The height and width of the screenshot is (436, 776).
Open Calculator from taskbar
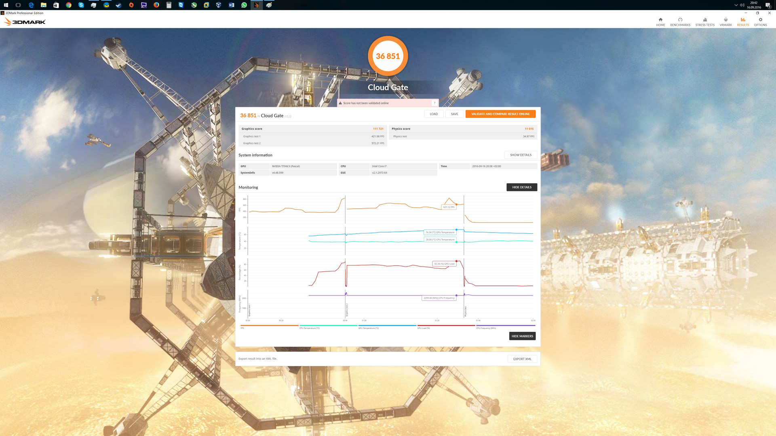coord(169,5)
